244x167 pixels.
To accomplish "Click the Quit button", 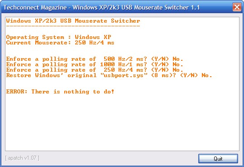I will point(218,158).
